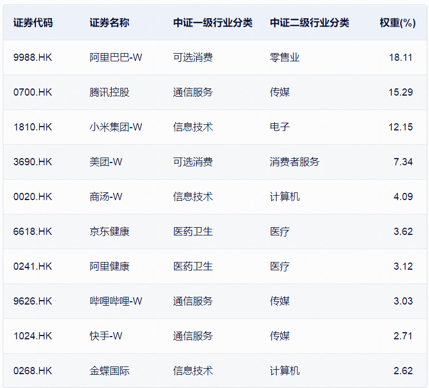Image resolution: width=429 pixels, height=388 pixels.
Task: Open 腾讯控股 stock name
Action: pyautogui.click(x=109, y=92)
